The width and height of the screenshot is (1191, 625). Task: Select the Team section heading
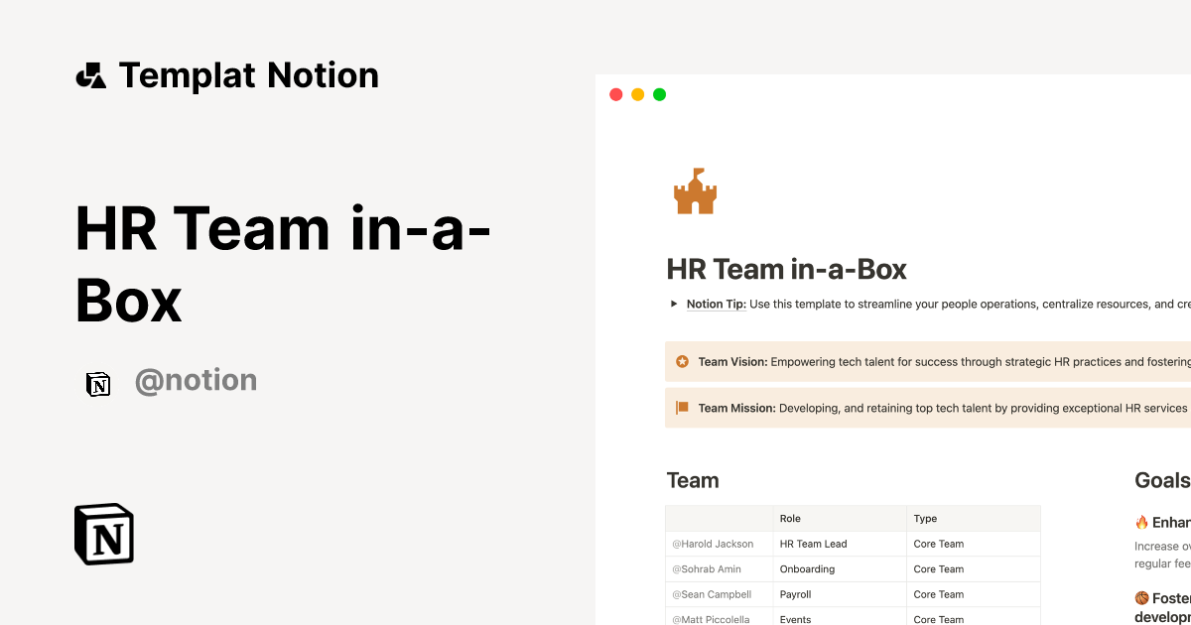(x=692, y=480)
